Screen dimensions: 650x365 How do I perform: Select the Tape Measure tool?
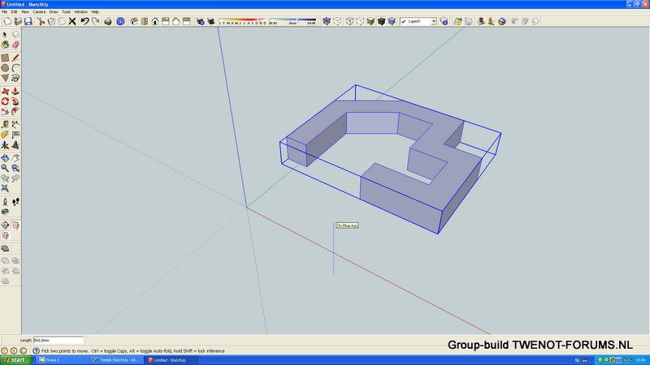[5, 125]
